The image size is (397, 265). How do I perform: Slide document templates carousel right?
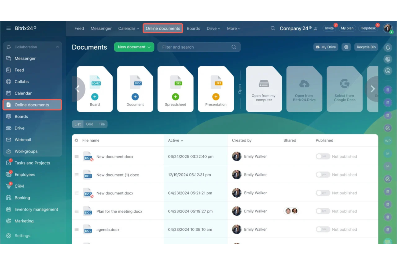[x=372, y=89]
